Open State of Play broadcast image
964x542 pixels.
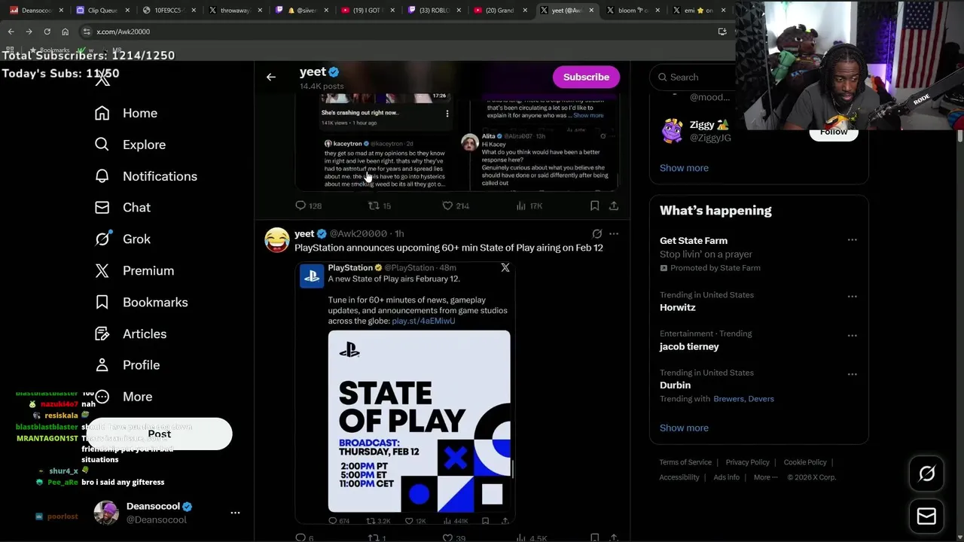click(419, 422)
